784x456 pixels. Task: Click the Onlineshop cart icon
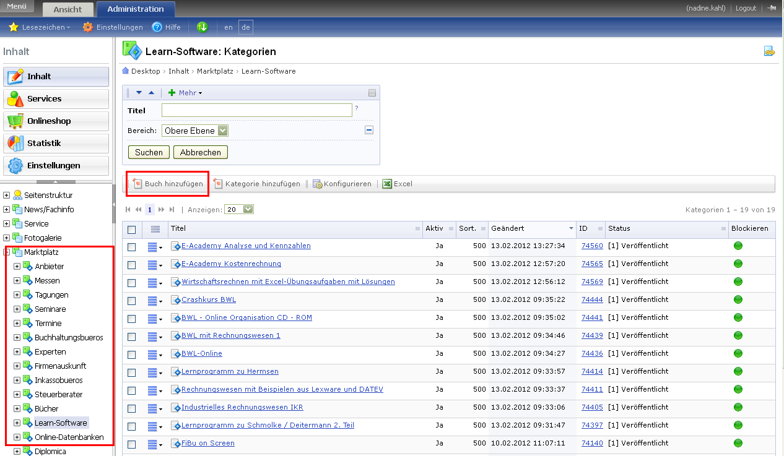(x=15, y=121)
